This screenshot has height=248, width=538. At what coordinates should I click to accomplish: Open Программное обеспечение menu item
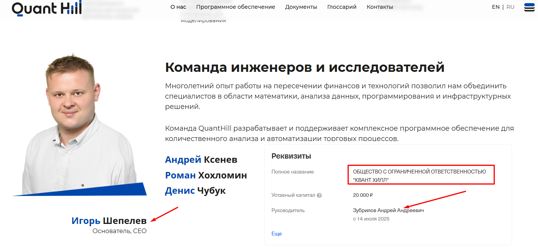(x=236, y=7)
